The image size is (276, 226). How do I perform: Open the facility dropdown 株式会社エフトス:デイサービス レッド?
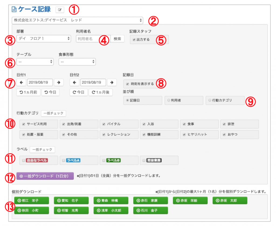[x=77, y=20]
